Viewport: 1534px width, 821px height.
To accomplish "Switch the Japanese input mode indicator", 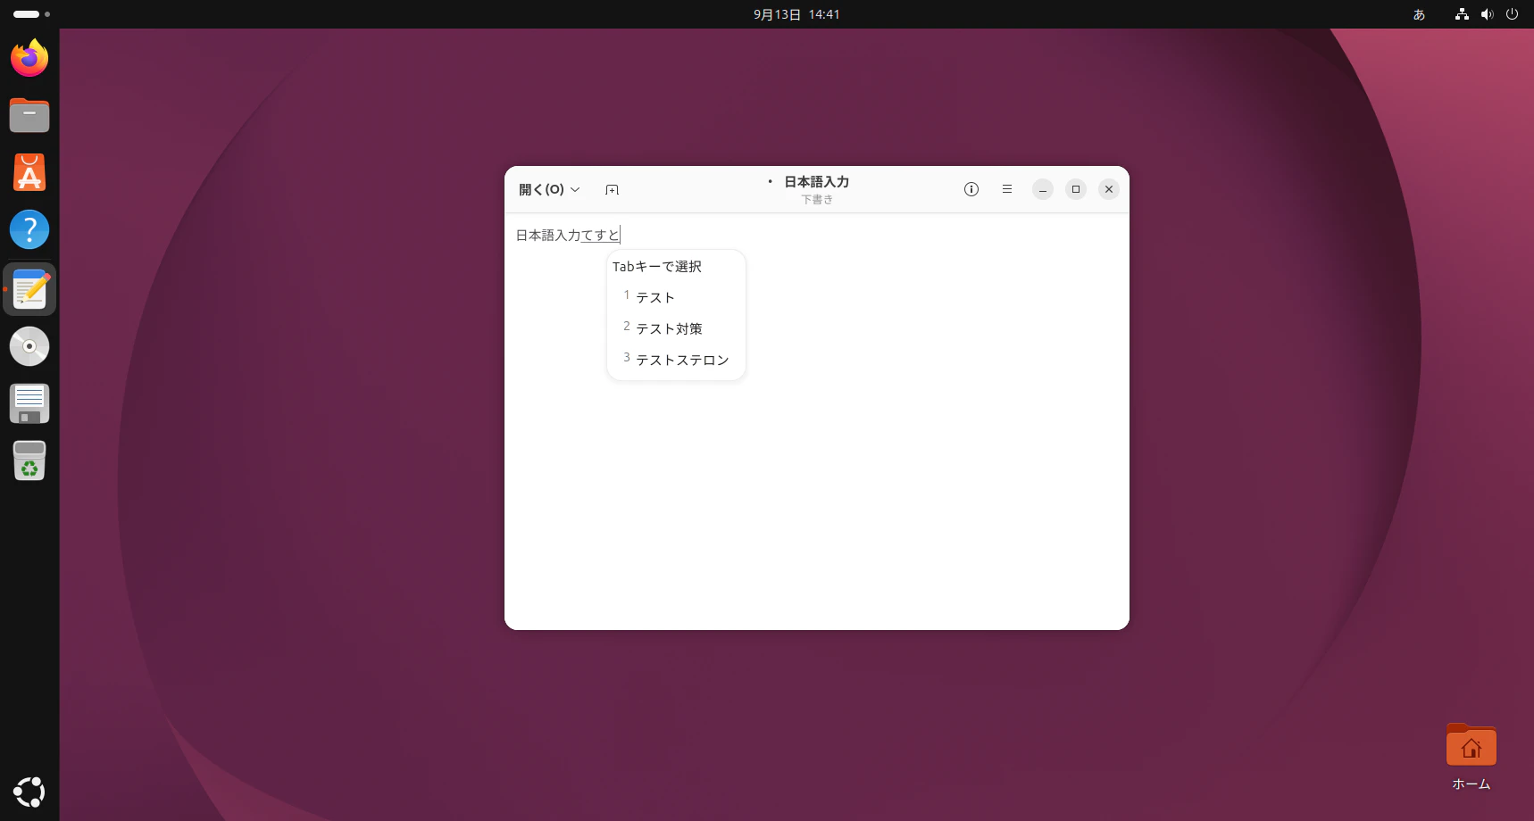I will [x=1419, y=14].
